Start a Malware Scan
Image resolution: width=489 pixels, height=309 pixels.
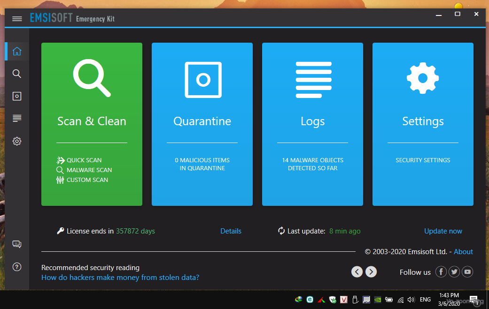point(89,170)
